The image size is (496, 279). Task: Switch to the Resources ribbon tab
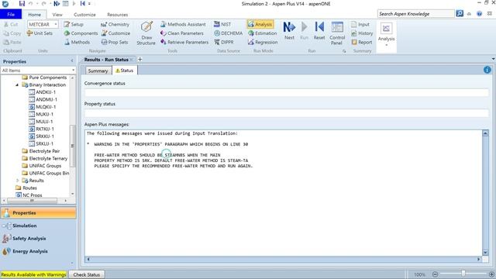(x=117, y=15)
